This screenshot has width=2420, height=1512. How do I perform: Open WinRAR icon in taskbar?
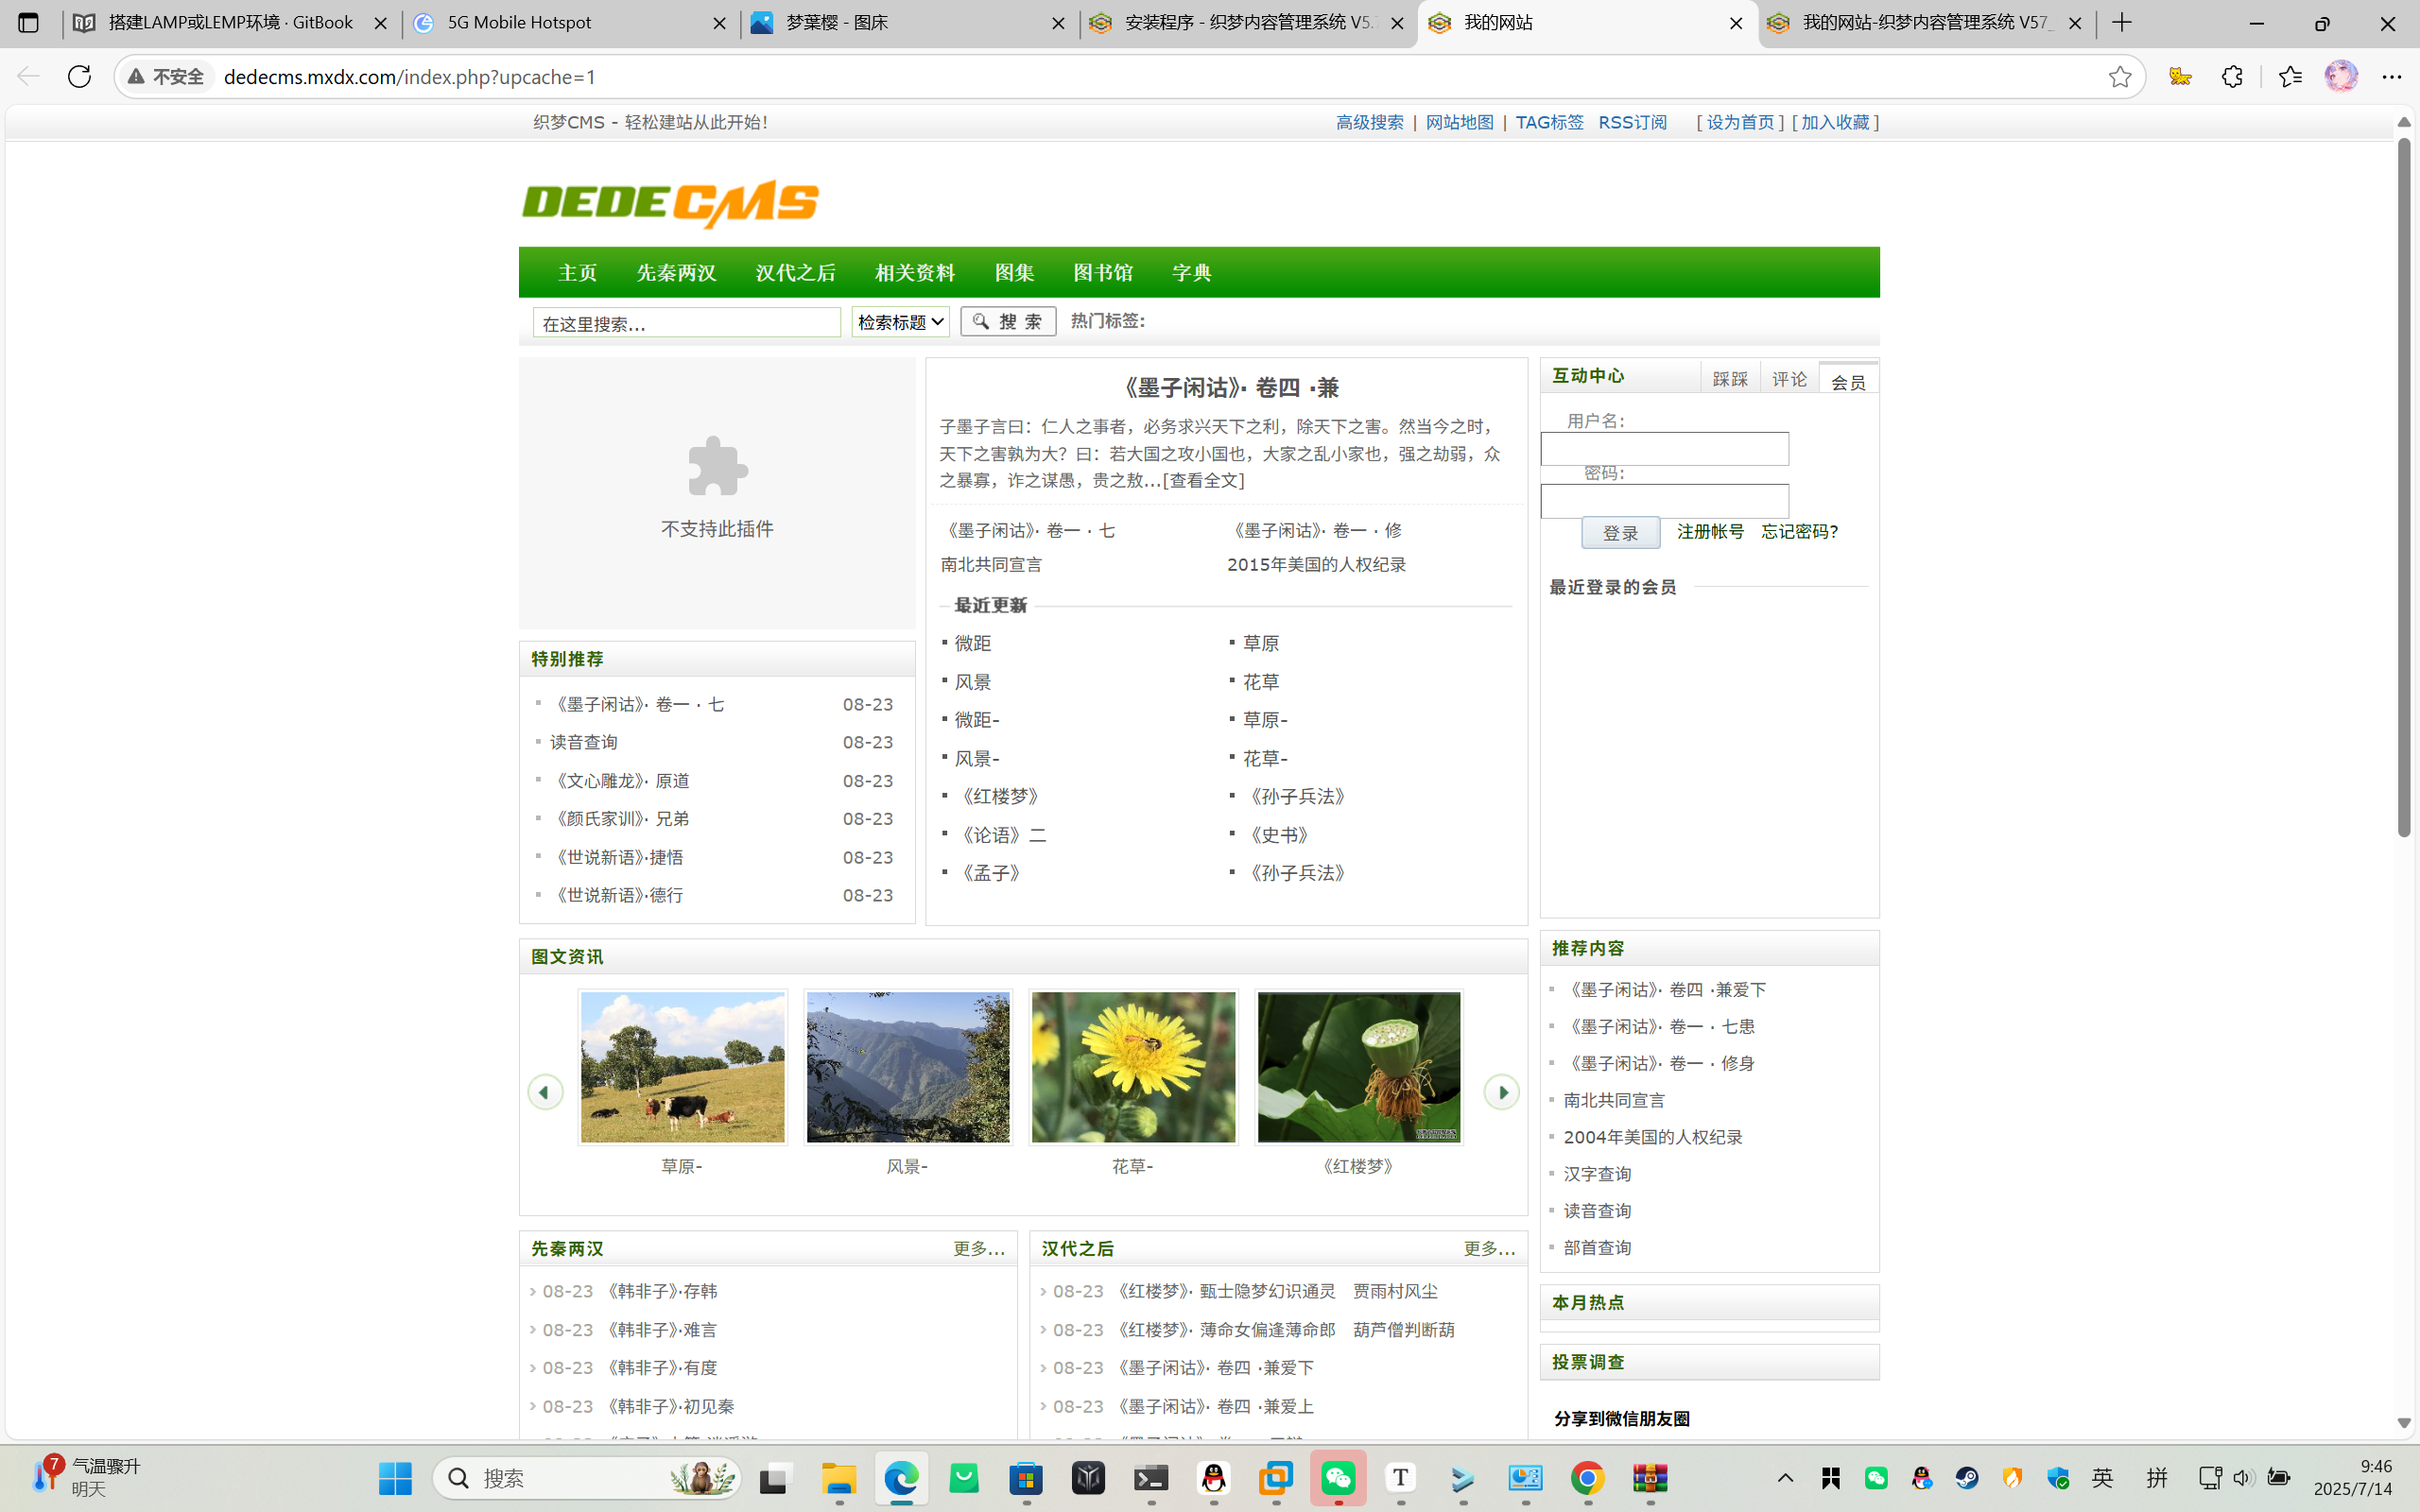tap(1650, 1478)
